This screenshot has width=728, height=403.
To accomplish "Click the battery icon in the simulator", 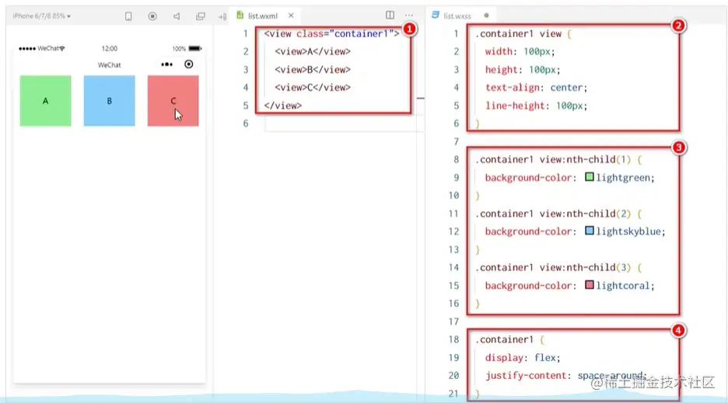I will (x=195, y=48).
